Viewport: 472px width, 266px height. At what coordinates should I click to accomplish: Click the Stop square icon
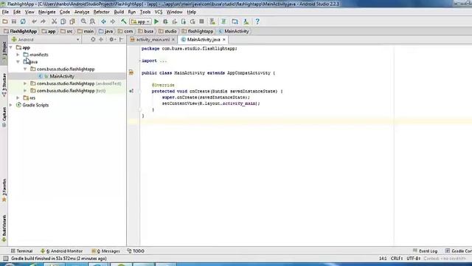tap(201, 21)
